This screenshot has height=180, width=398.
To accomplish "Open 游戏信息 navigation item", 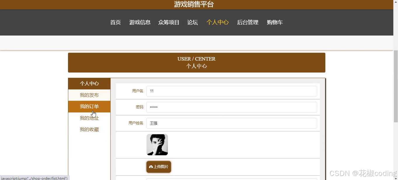I will click(140, 22).
